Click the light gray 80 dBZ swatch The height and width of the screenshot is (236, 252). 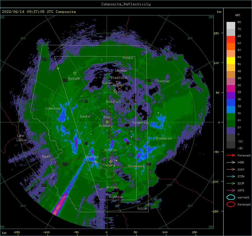click(231, 25)
